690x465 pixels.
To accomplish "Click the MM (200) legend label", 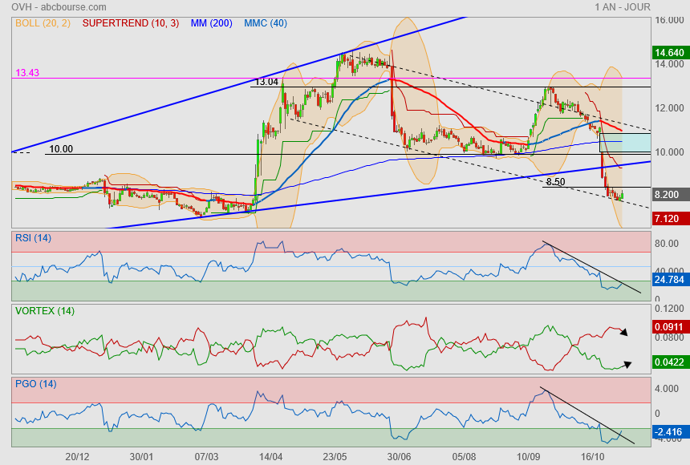I will click(211, 24).
